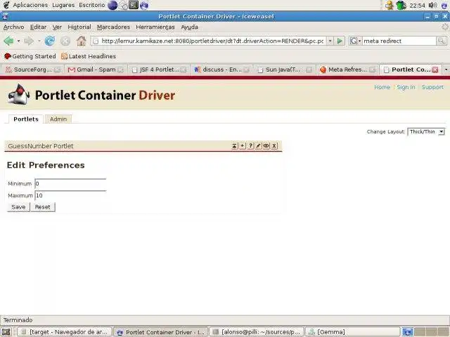Click the Reset button
450x337 pixels.
[x=42, y=207]
